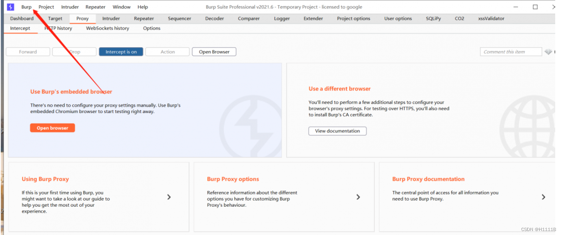Image resolution: width=562 pixels, height=235 pixels.
Task: Open the Intruder menu in menu bar
Action: (x=70, y=7)
